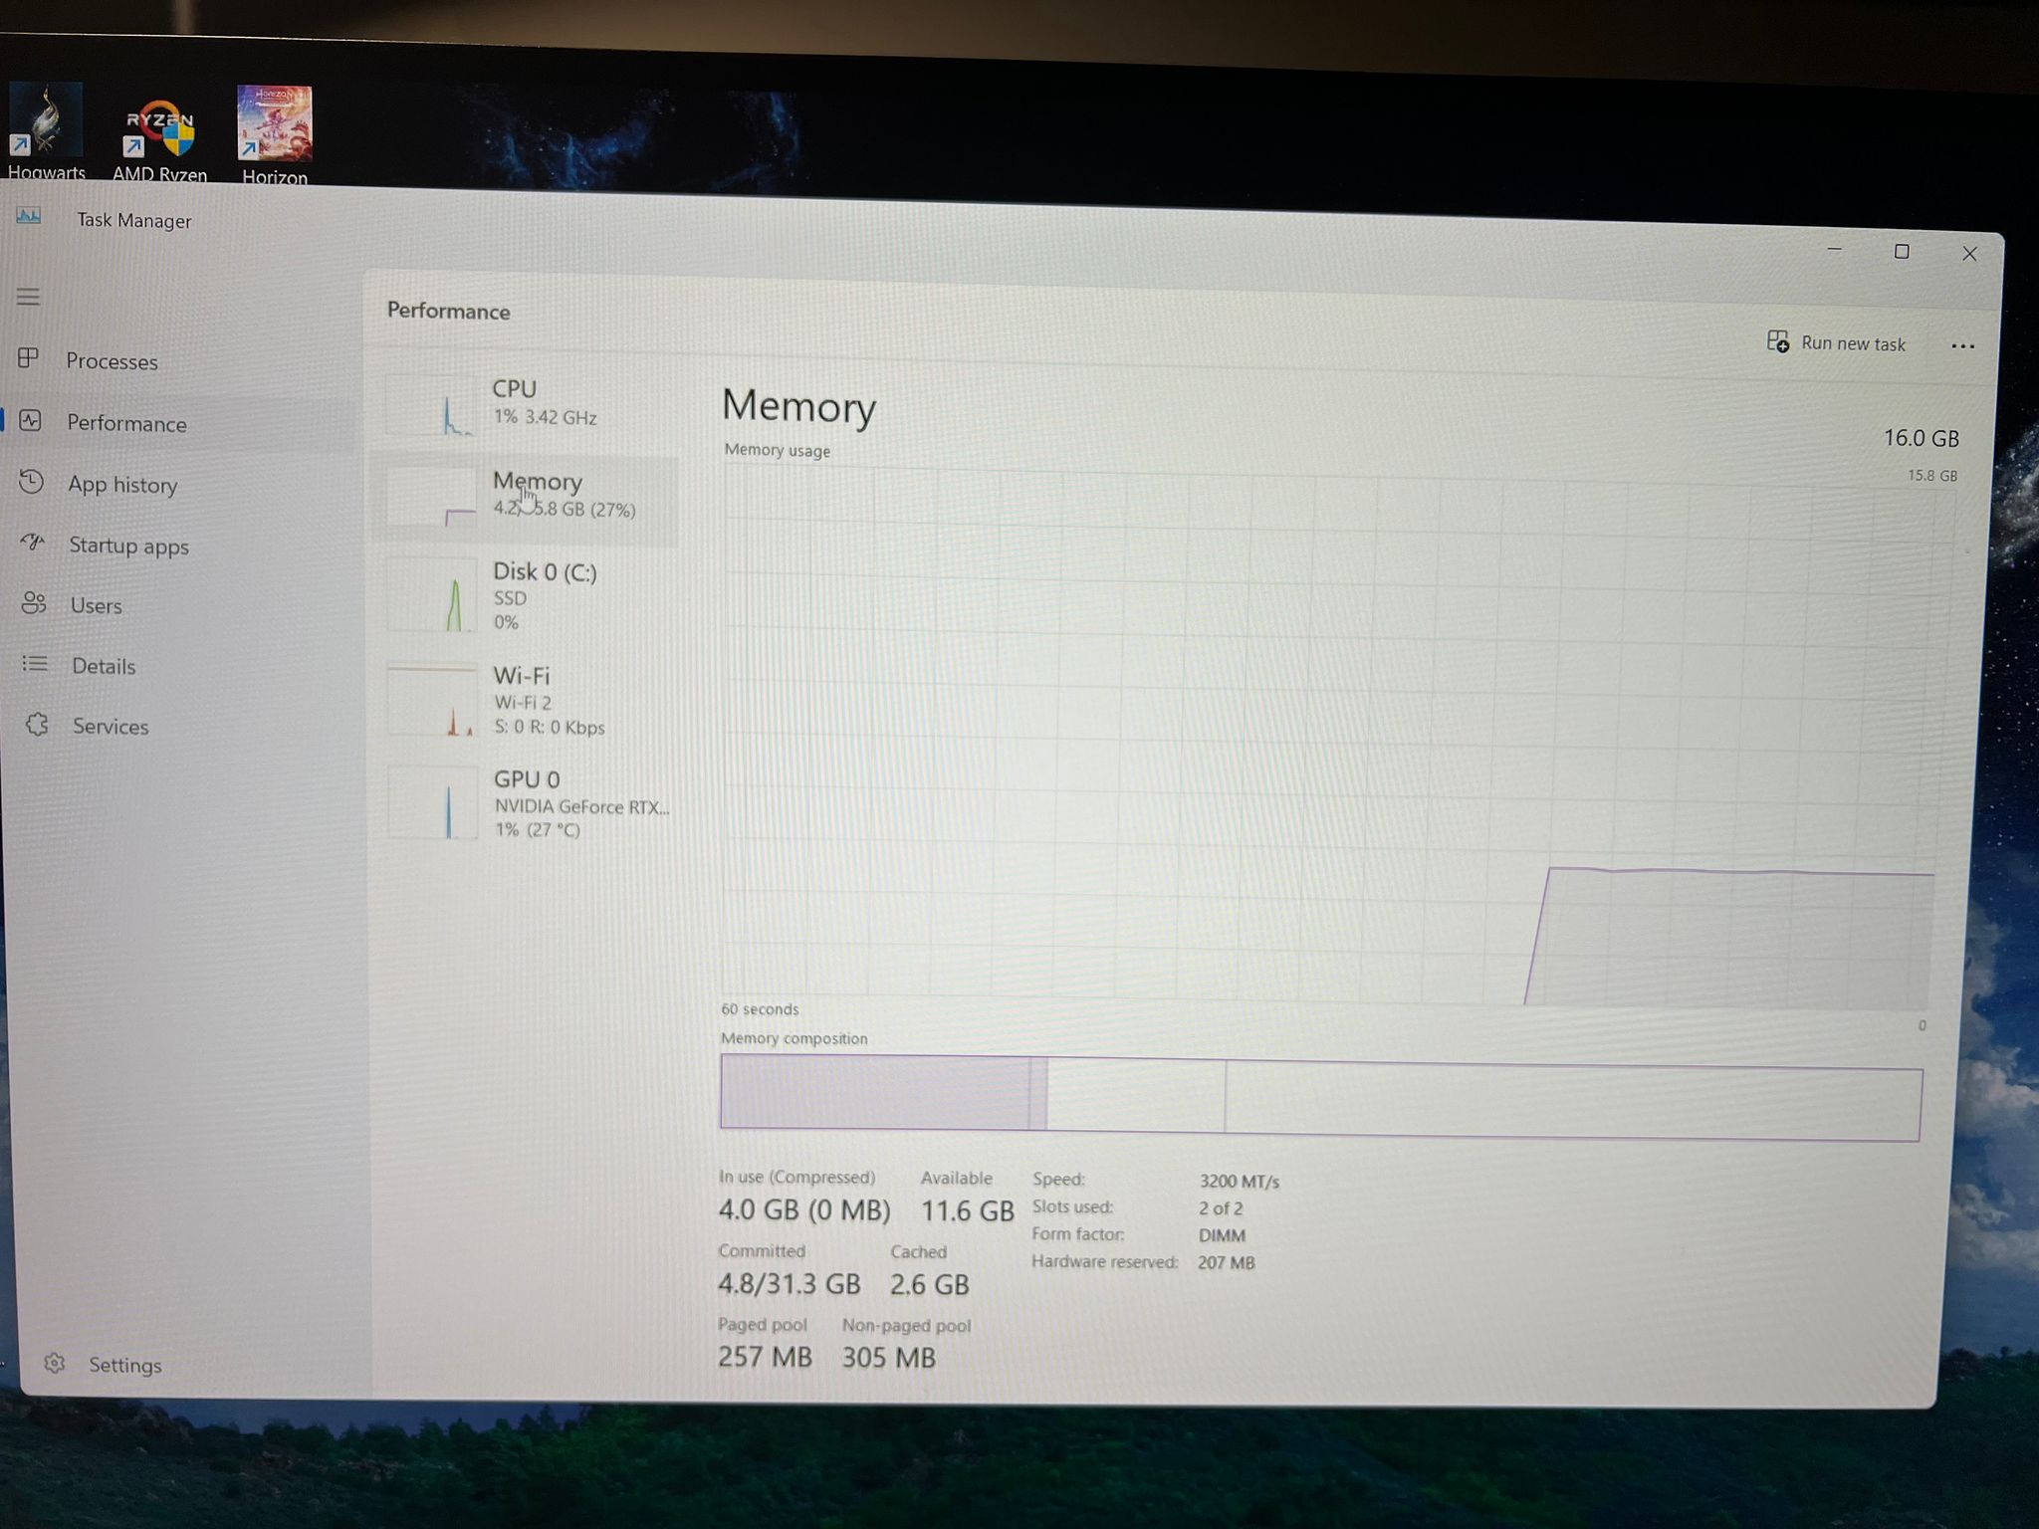This screenshot has width=2039, height=1529.
Task: Click the Details list icon
Action: 35,663
